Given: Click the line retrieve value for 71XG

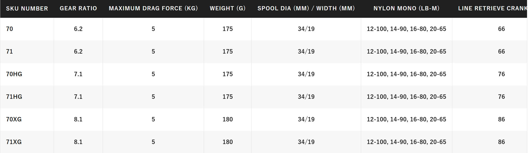Looking at the screenshot, I should tap(501, 142).
